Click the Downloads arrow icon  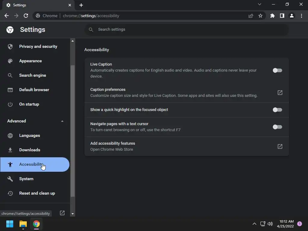(x=10, y=150)
